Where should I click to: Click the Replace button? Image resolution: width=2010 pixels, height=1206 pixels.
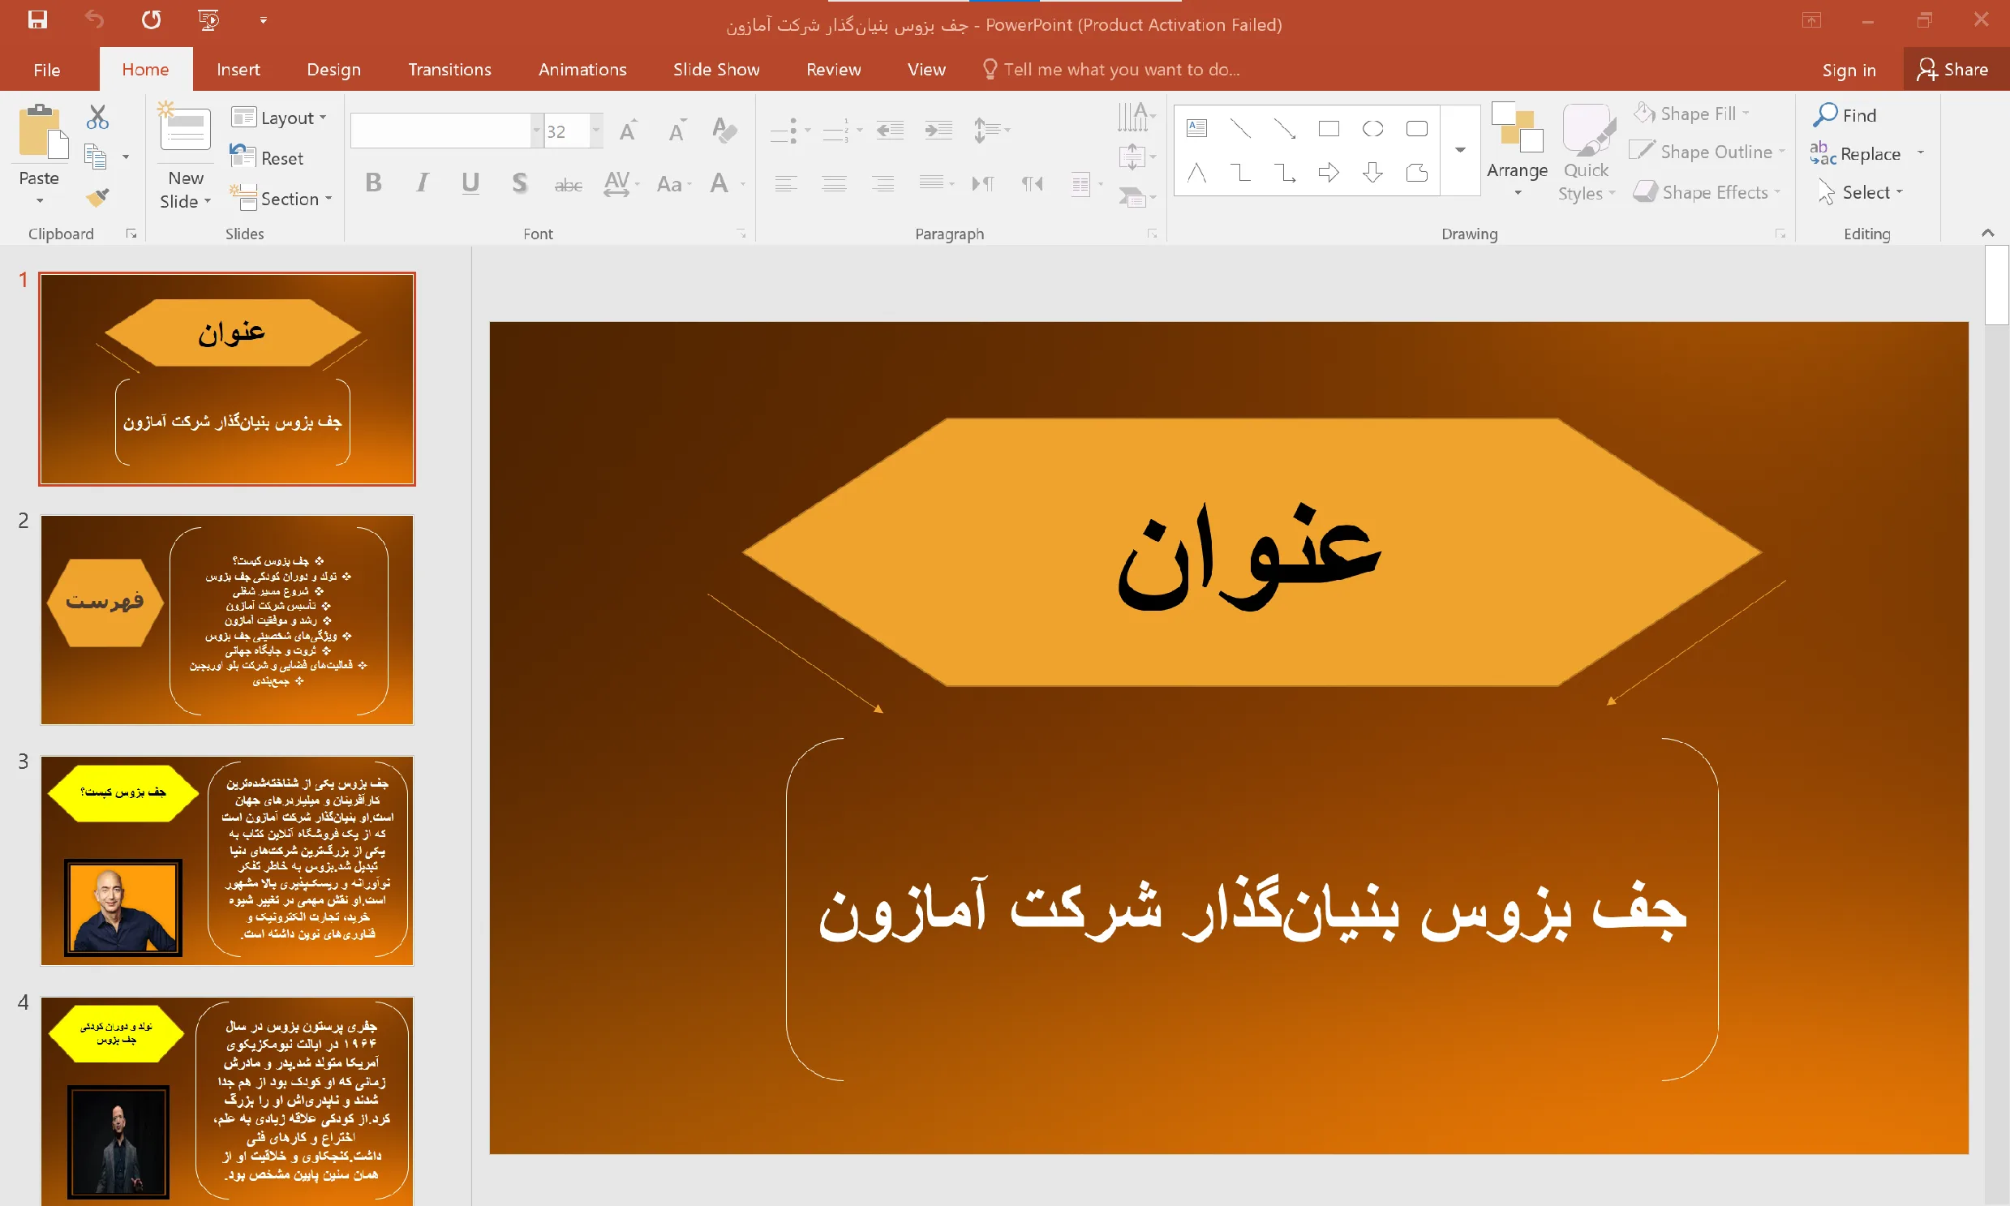[1857, 152]
